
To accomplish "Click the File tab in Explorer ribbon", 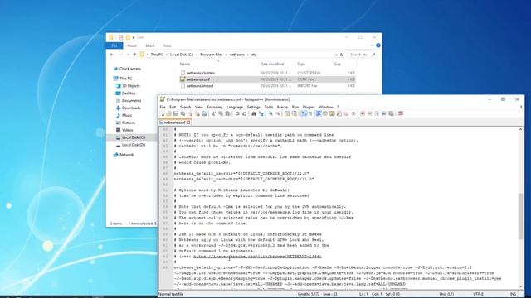I will [x=114, y=46].
